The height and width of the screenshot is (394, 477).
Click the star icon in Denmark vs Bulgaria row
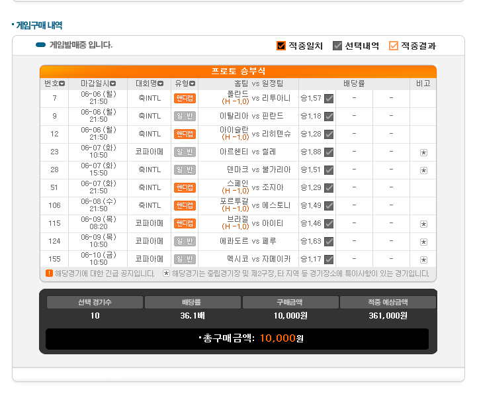click(x=423, y=170)
